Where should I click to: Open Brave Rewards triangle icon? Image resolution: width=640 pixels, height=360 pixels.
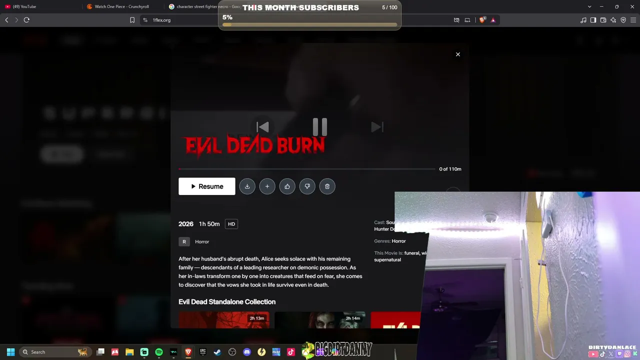click(493, 20)
